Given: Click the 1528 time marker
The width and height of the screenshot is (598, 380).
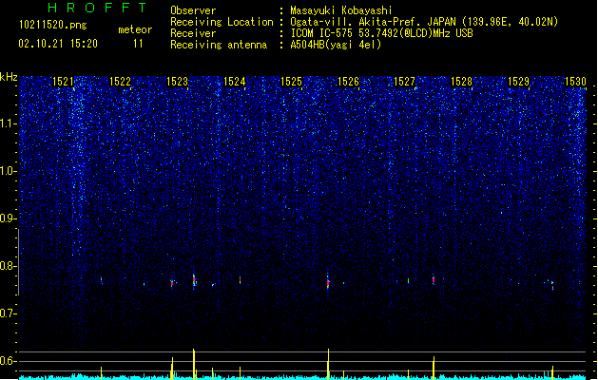Looking at the screenshot, I should [x=461, y=82].
